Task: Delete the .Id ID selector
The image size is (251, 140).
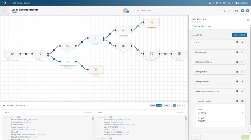Action: point(237,42)
